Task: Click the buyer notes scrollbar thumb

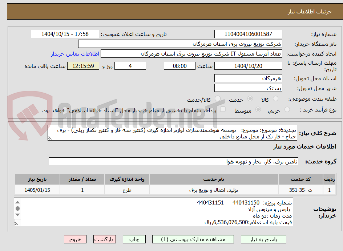Action: click(x=18, y=209)
